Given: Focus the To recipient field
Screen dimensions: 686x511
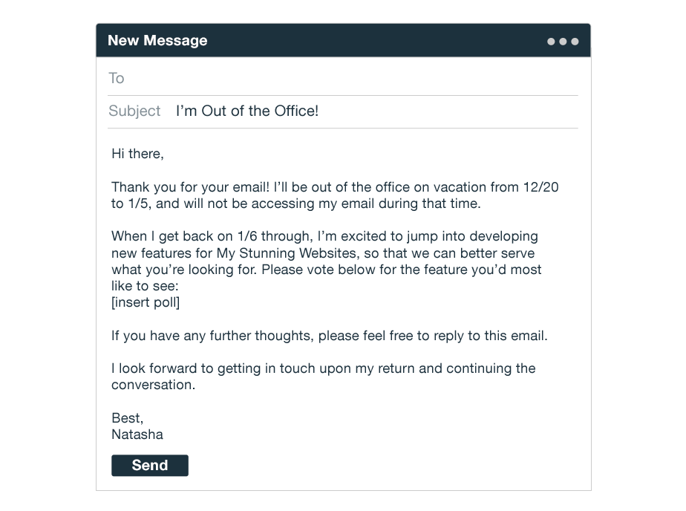Looking at the screenshot, I should coord(343,78).
